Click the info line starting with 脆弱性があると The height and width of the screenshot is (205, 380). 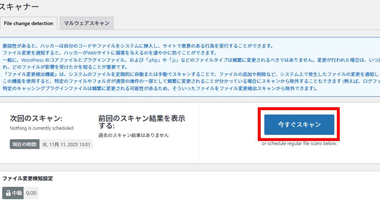(x=137, y=46)
